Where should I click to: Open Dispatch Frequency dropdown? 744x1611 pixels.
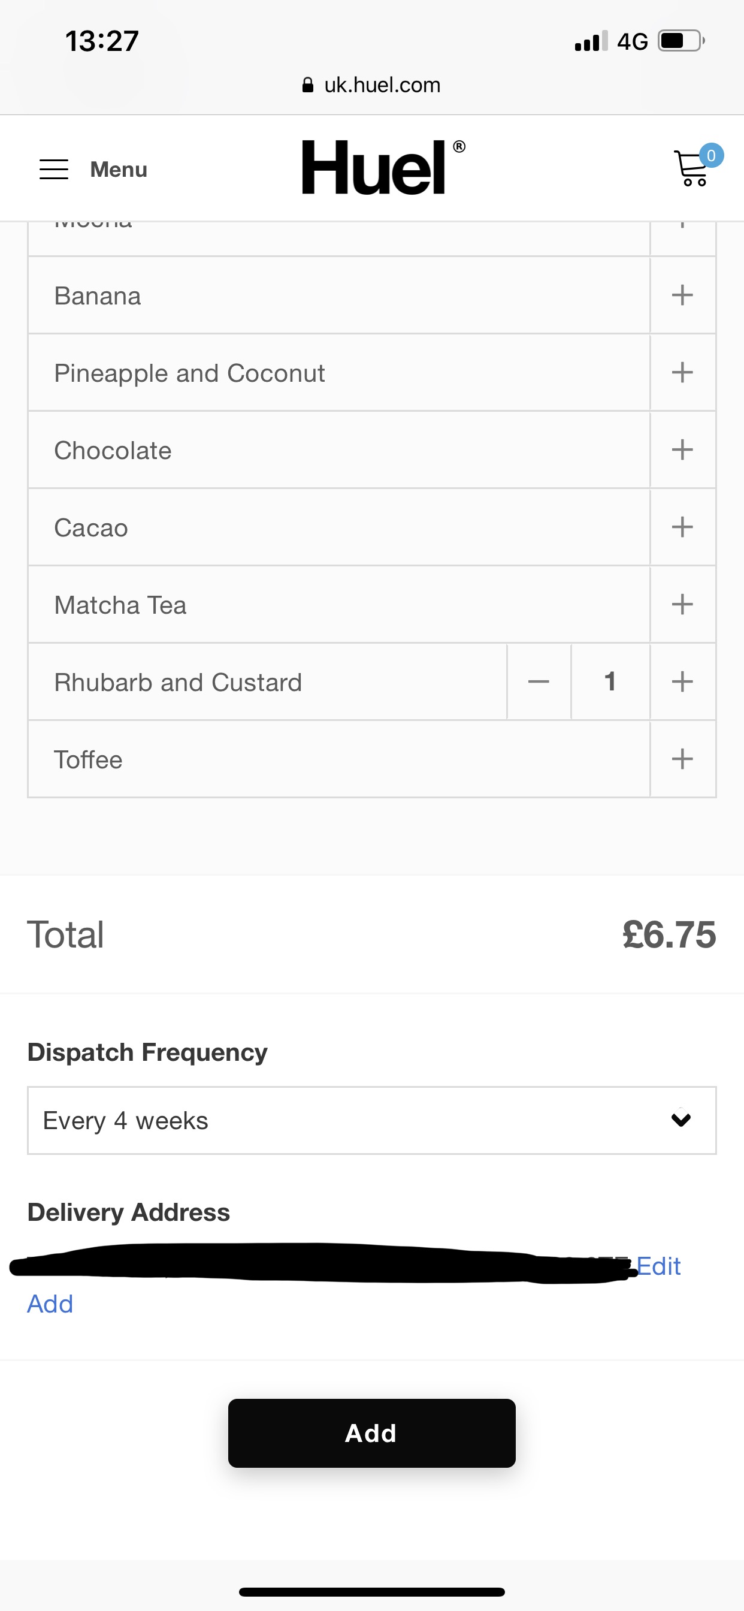371,1120
